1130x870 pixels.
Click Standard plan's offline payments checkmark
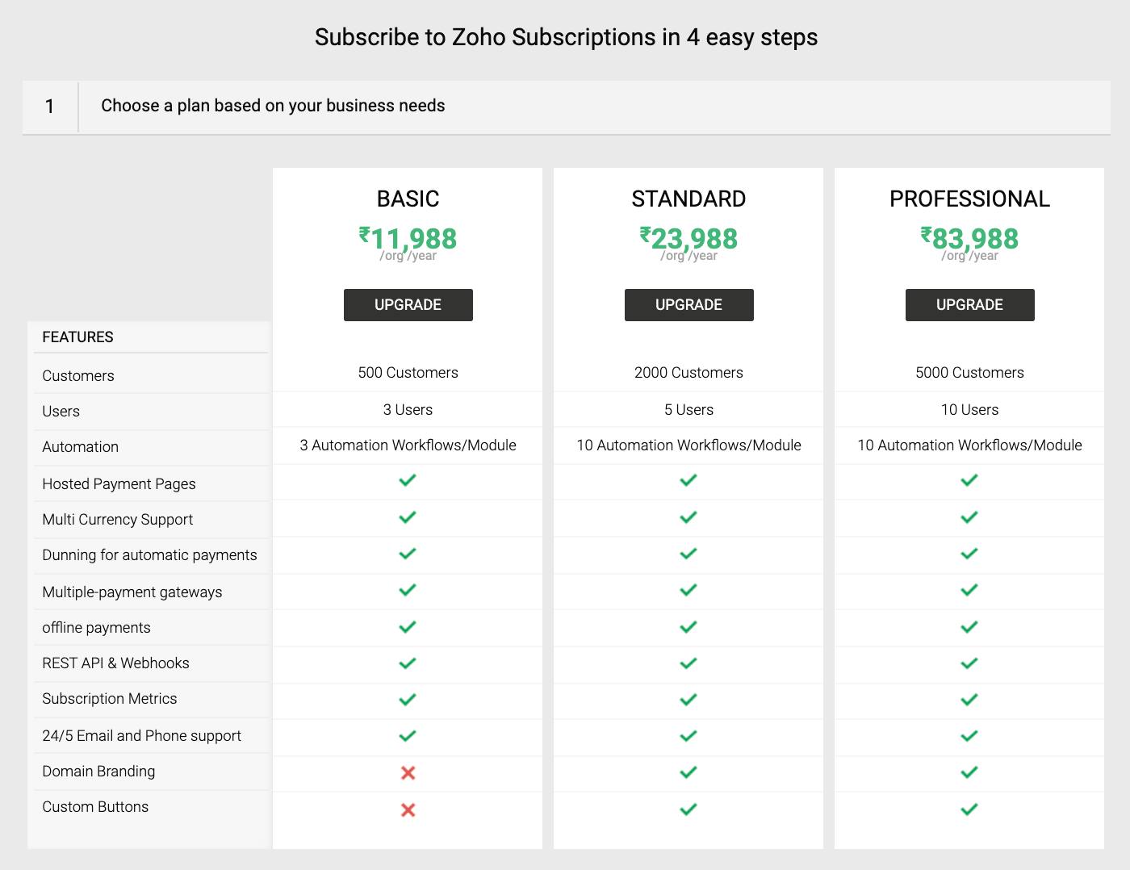click(688, 627)
